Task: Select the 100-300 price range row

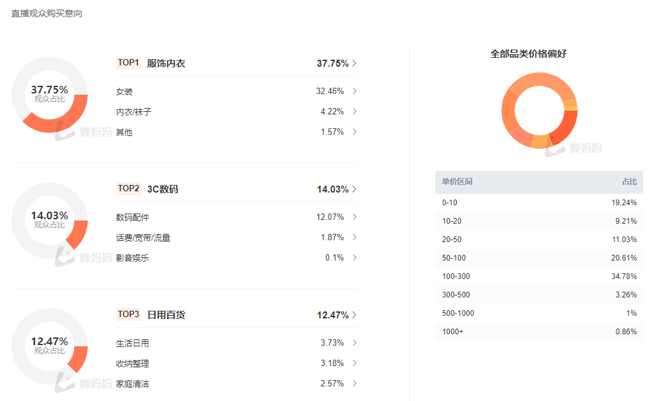Action: pos(539,276)
